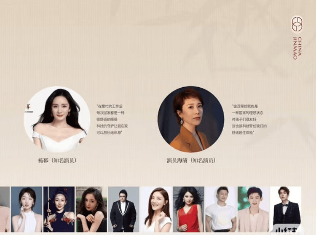Viewport: 316px width, 235px height.
Task: Click the China Jinmao emblem logo
Action: tap(297, 24)
